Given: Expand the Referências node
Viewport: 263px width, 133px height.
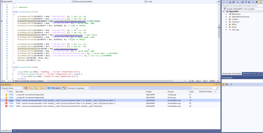Looking at the screenshot, I should (x=226, y=14).
